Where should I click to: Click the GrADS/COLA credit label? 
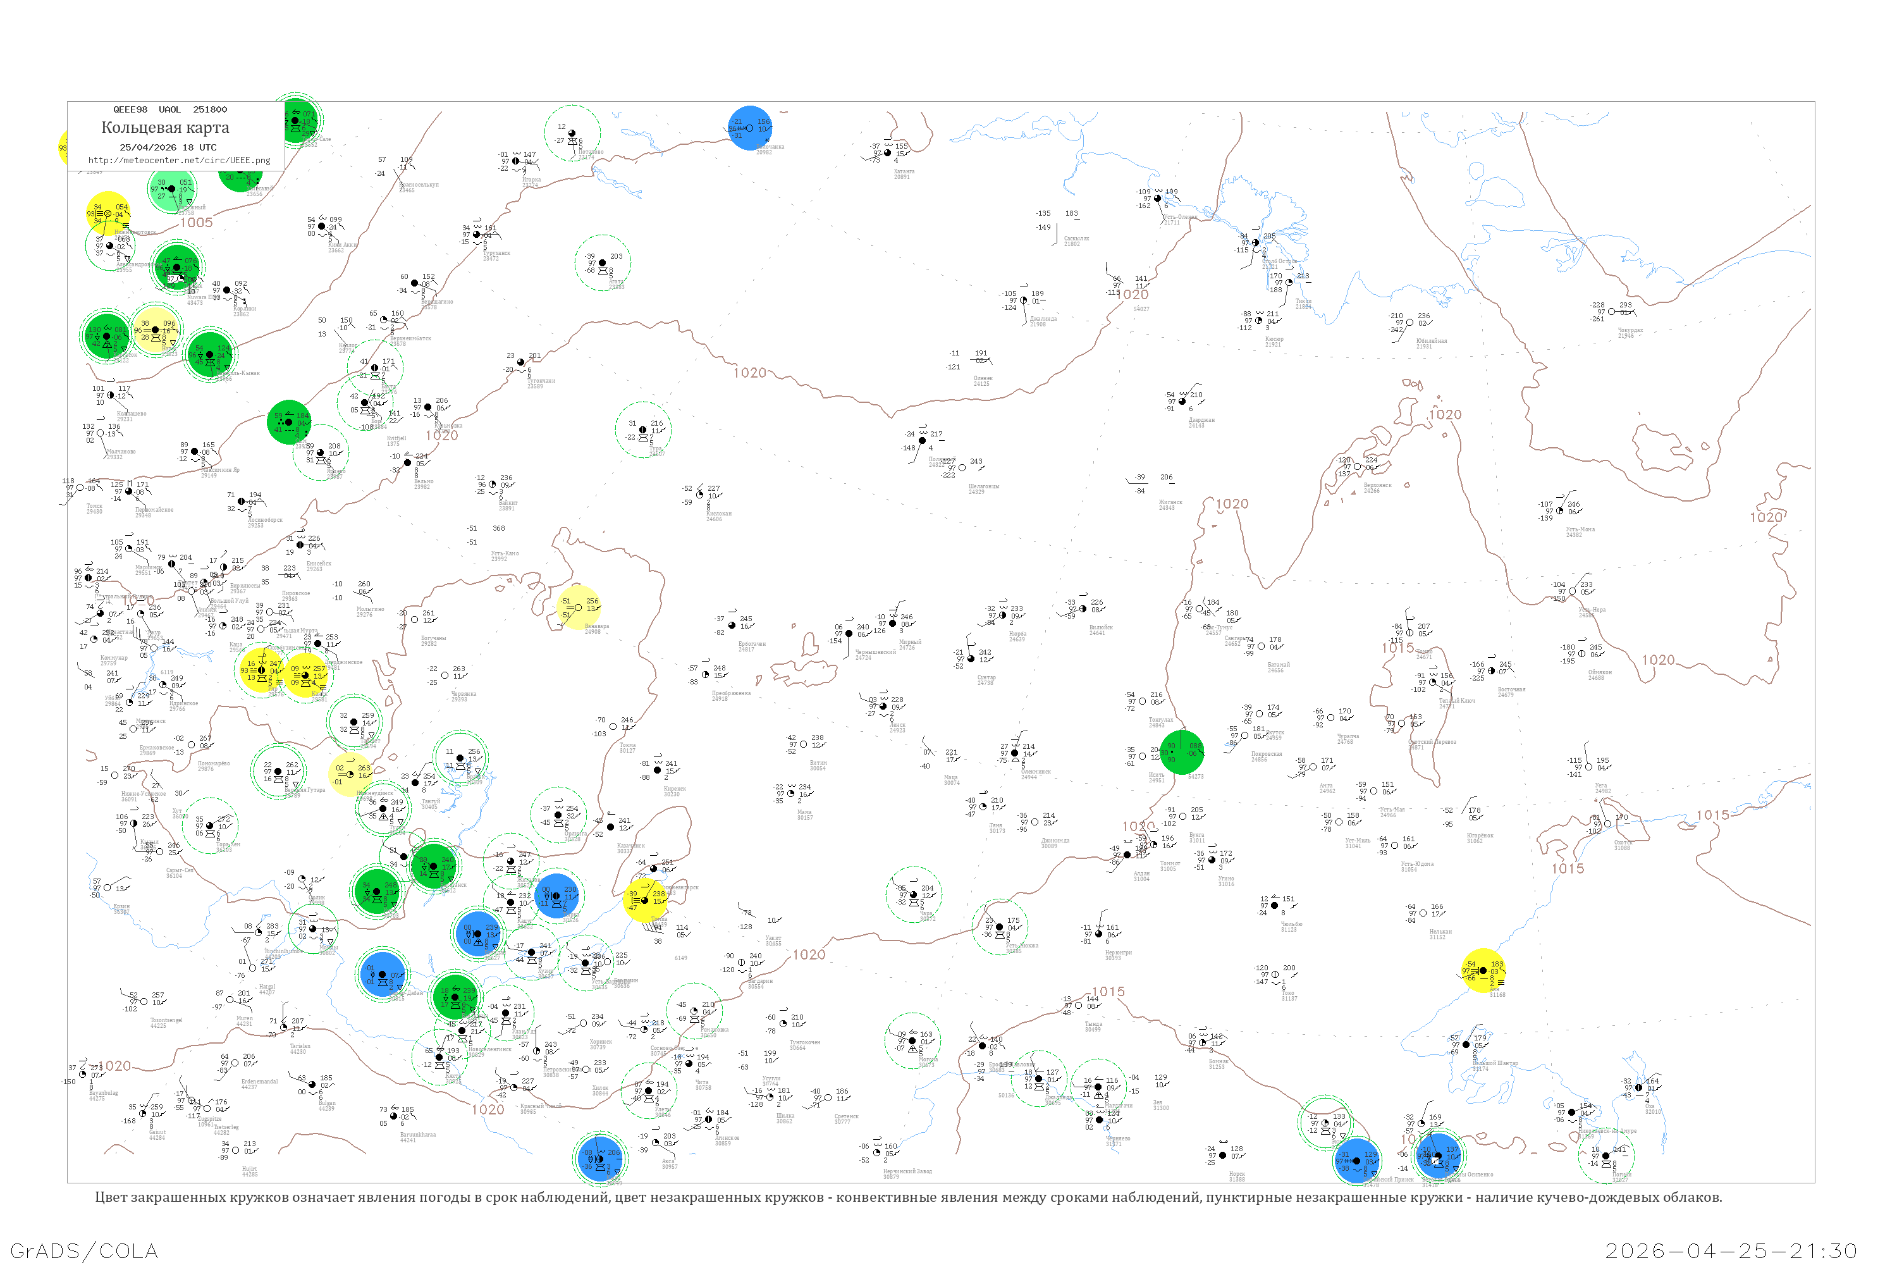pyautogui.click(x=84, y=1250)
